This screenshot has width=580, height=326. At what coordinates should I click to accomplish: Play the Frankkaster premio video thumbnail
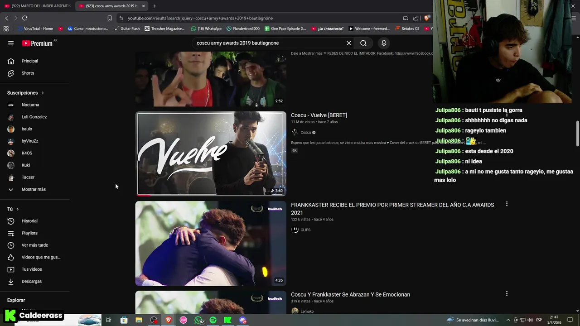coord(211,244)
